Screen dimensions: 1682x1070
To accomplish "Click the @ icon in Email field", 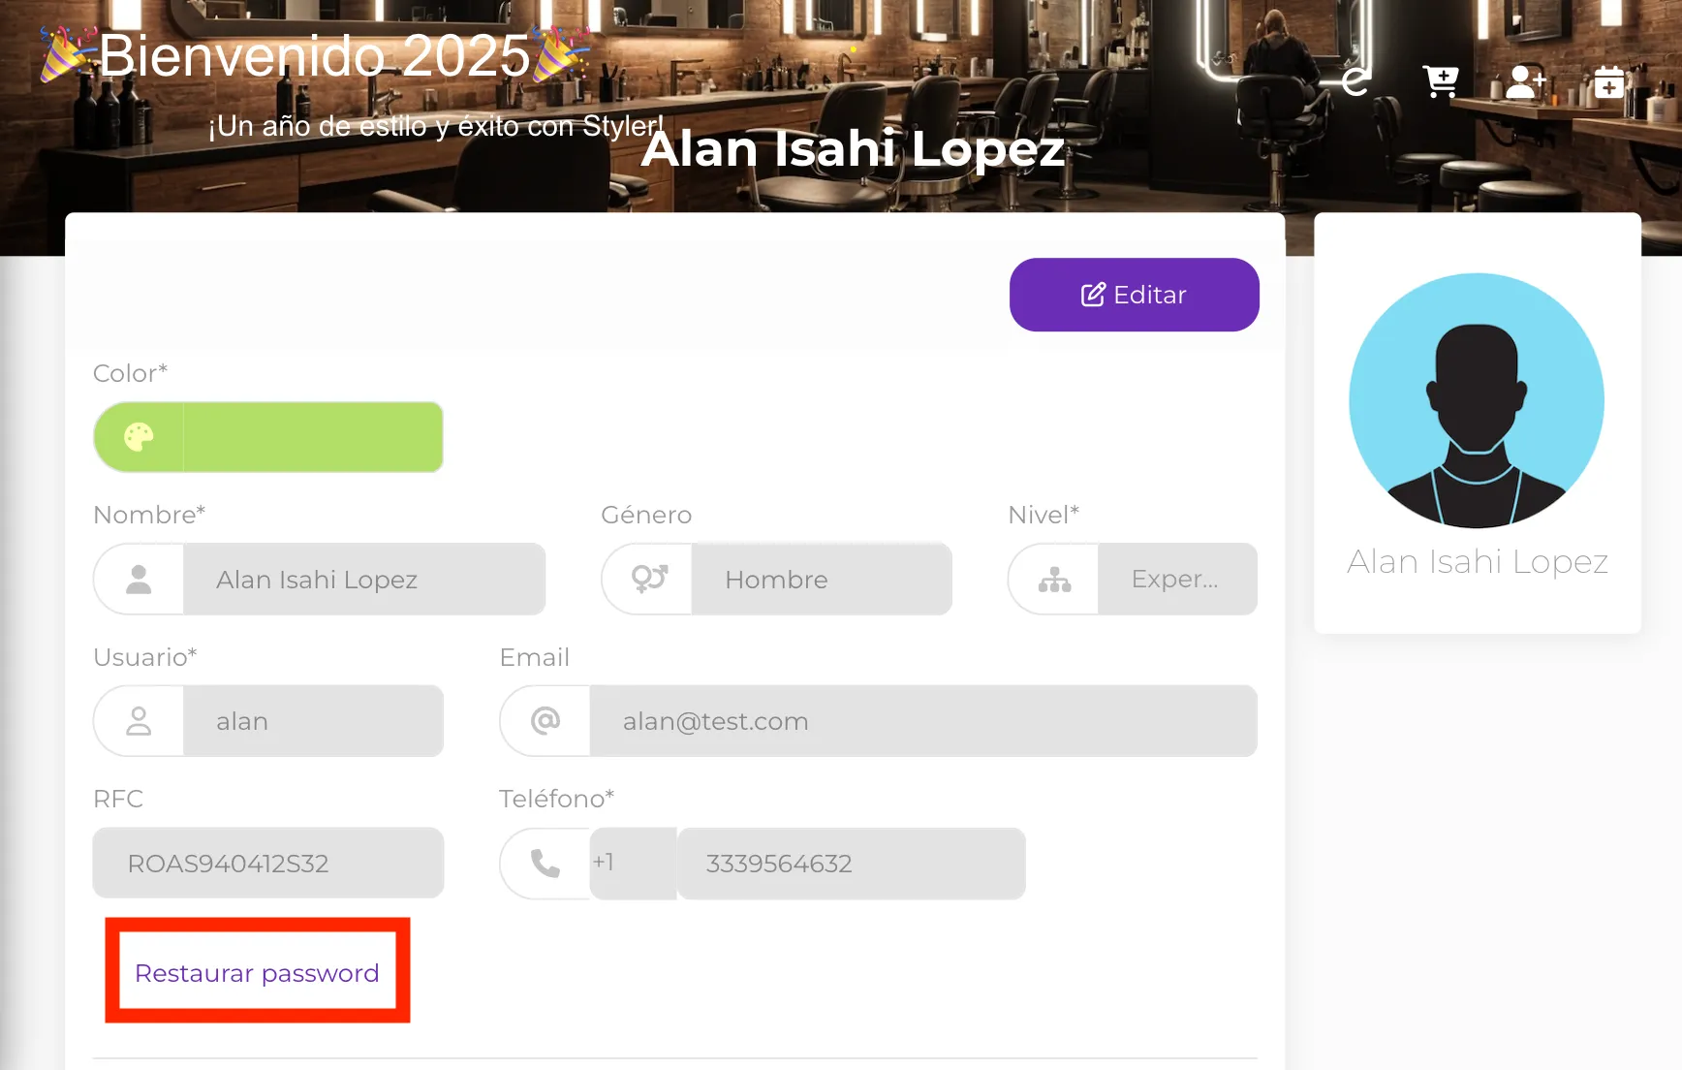I will pyautogui.click(x=545, y=720).
